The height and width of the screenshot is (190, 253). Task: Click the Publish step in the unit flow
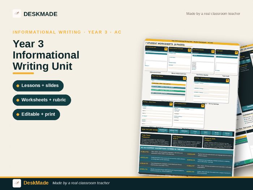click(x=227, y=134)
